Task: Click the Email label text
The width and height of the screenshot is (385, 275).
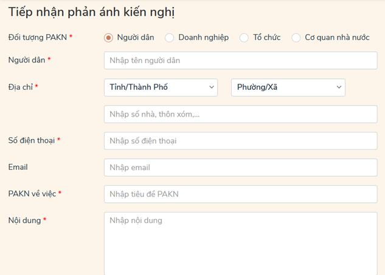Action: 18,167
